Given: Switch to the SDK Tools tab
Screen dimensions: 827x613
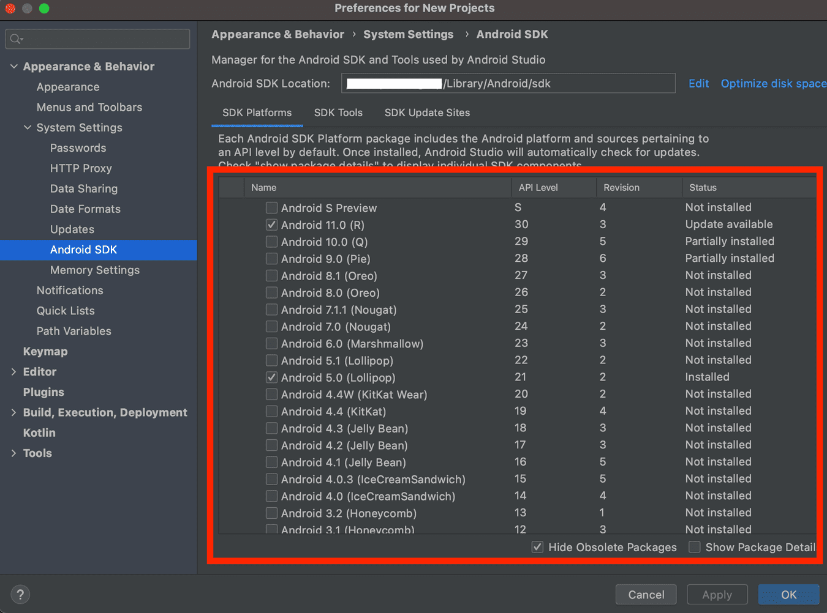Looking at the screenshot, I should [x=338, y=113].
